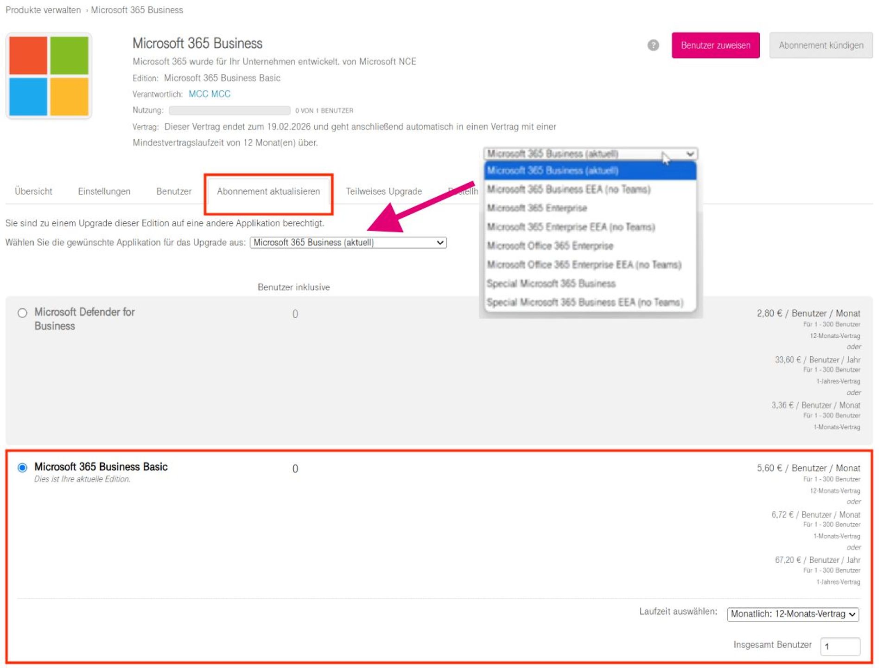890x668 pixels.
Task: Open the Laufzeit auswählen dropdown
Action: pyautogui.click(x=793, y=614)
